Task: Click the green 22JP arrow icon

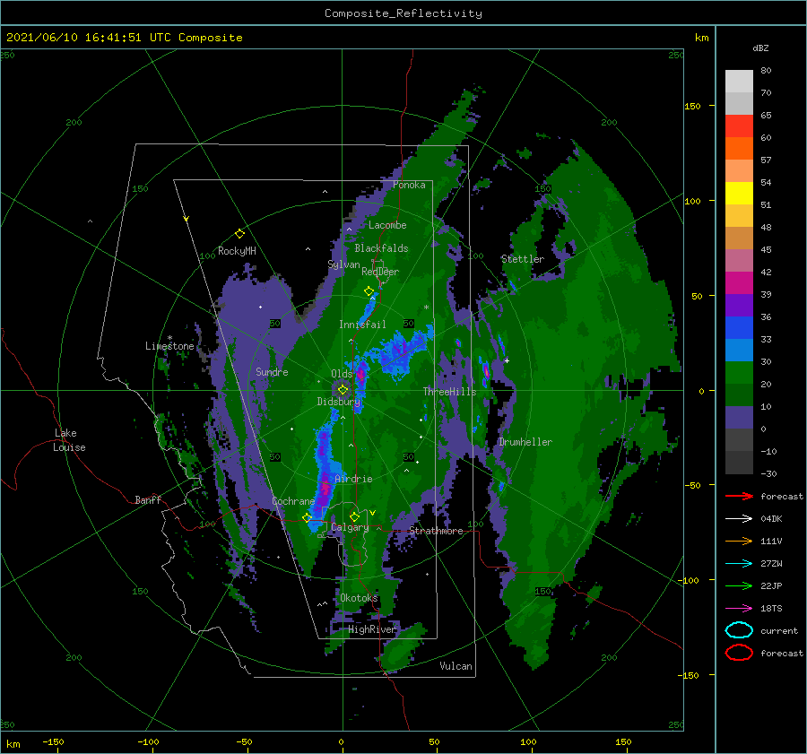Action: click(739, 585)
